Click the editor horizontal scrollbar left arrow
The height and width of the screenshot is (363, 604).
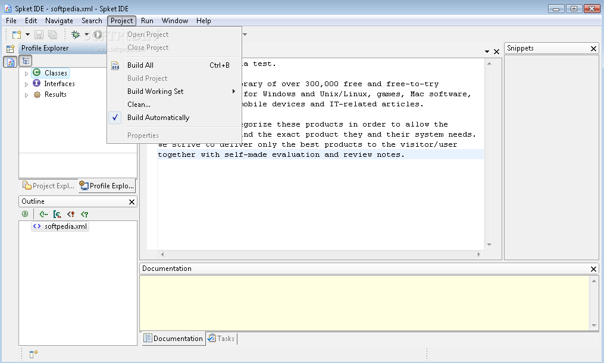click(162, 254)
